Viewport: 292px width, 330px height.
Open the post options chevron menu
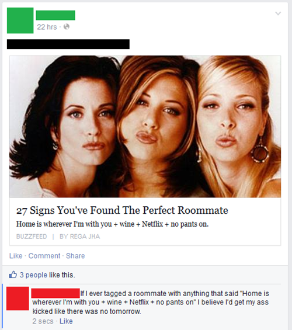pyautogui.click(x=278, y=13)
